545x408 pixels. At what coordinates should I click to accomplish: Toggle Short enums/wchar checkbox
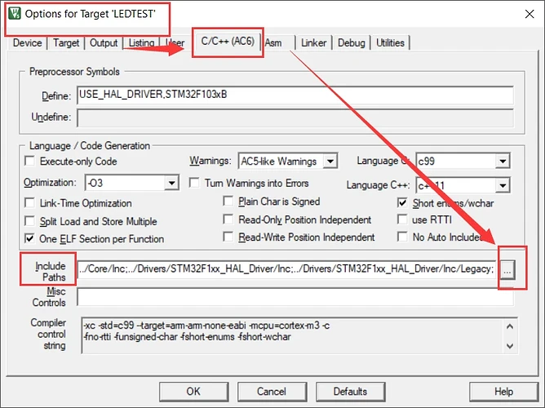coord(403,203)
